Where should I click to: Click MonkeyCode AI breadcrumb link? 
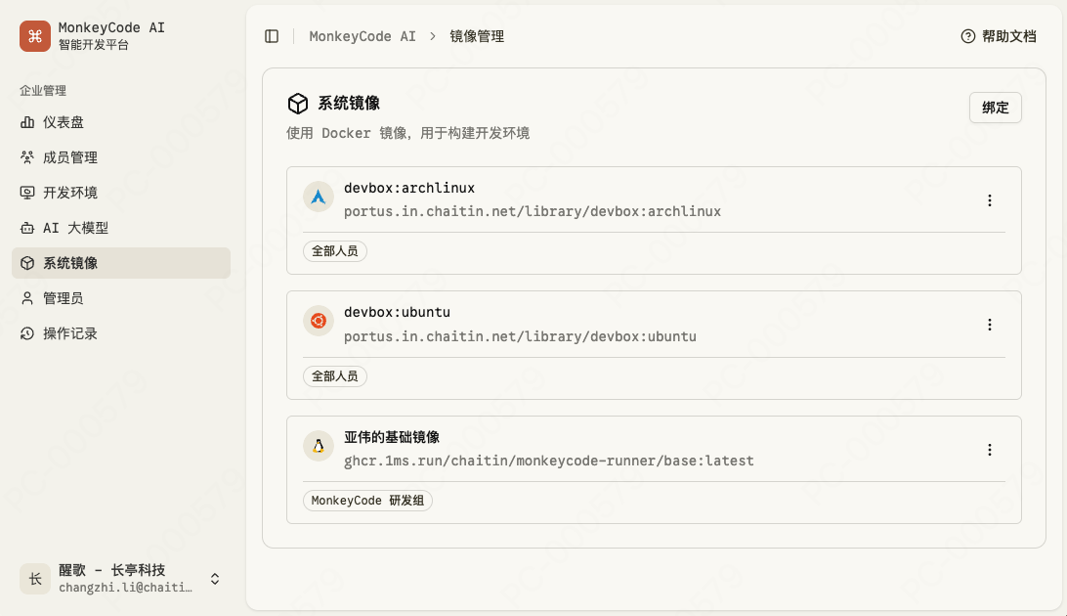coord(363,36)
